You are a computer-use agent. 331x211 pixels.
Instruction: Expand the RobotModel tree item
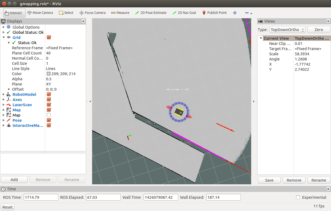point(4,94)
